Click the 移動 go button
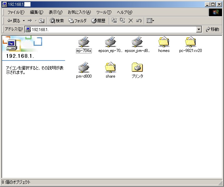Screen dimensions: 224x187 click(212, 29)
